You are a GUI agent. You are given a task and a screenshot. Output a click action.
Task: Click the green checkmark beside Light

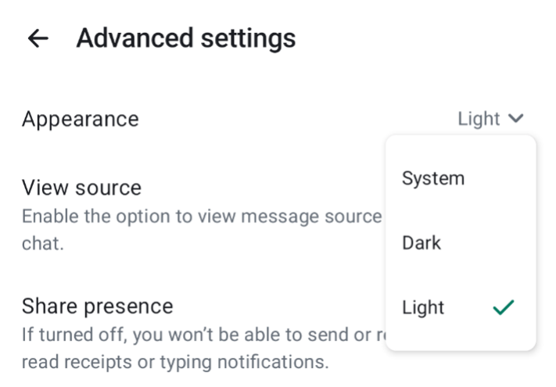pos(503,308)
